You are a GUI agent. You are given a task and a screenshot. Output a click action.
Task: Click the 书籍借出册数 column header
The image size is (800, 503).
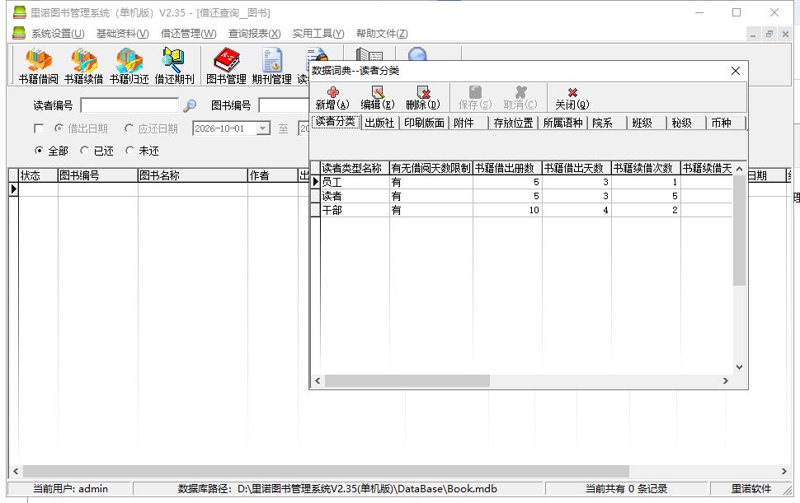click(x=507, y=168)
